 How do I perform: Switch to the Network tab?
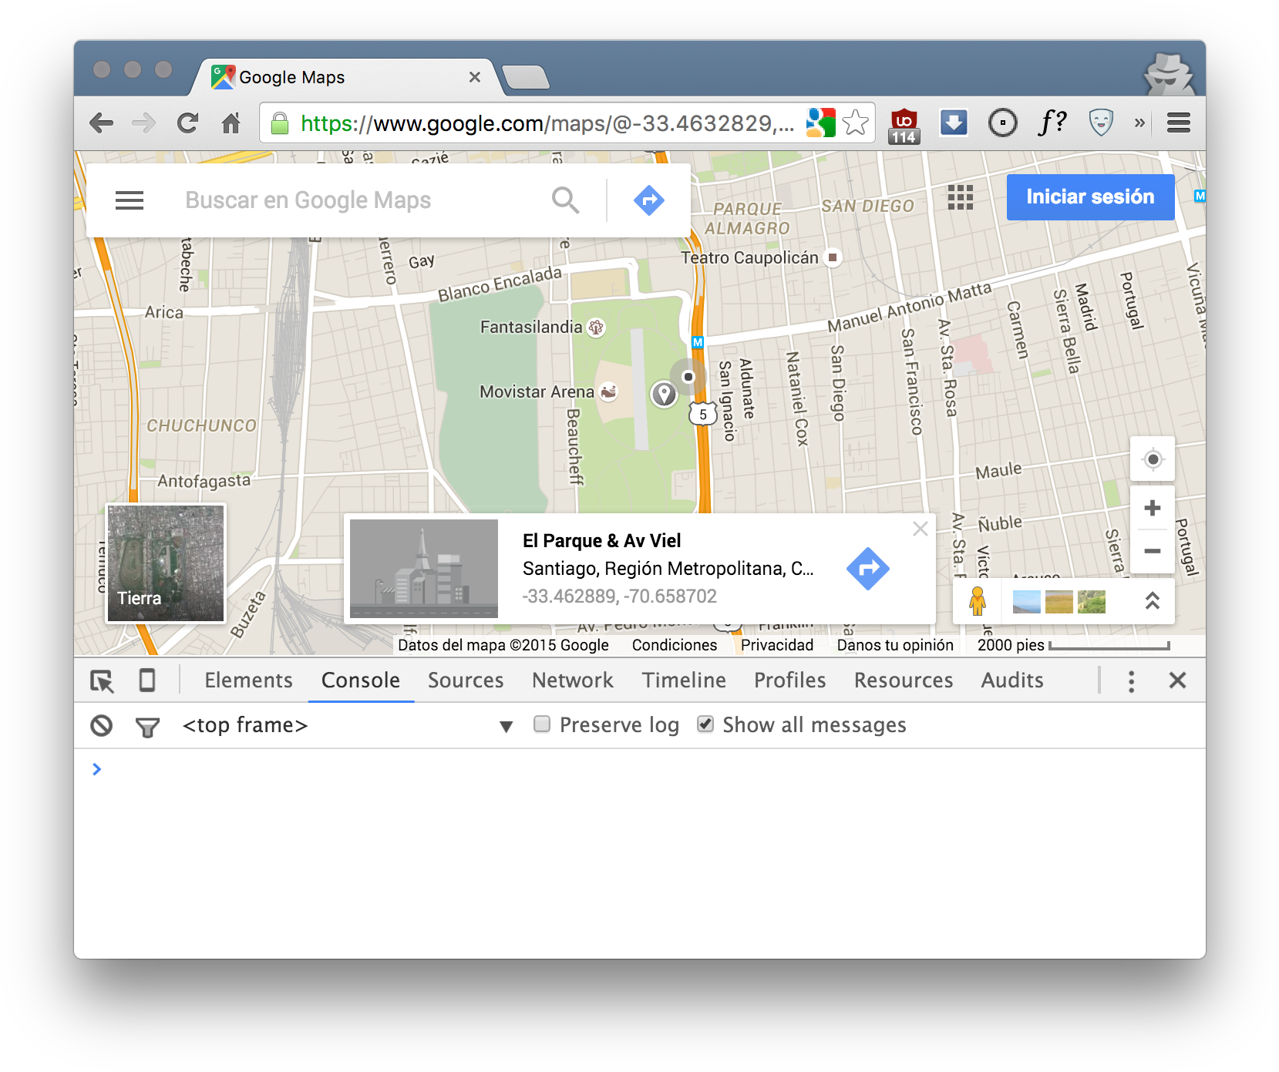point(572,681)
